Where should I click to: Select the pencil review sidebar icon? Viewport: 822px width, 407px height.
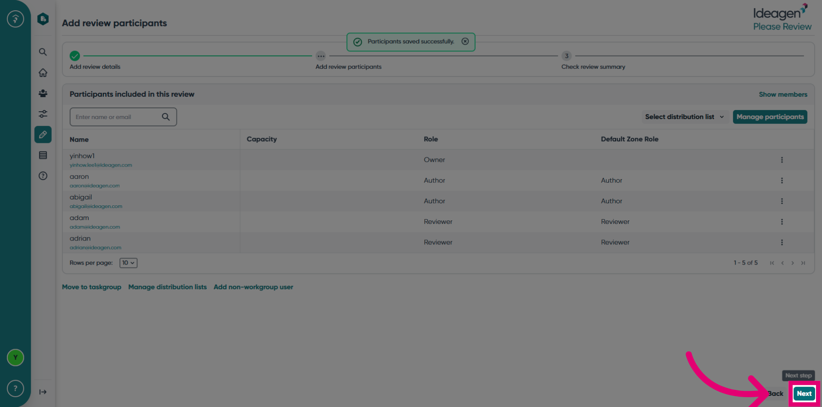[x=43, y=134]
